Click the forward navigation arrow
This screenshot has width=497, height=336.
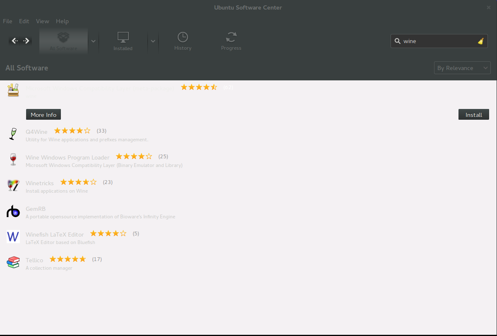tap(27, 41)
